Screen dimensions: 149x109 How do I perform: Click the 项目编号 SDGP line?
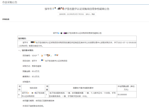(41, 55)
